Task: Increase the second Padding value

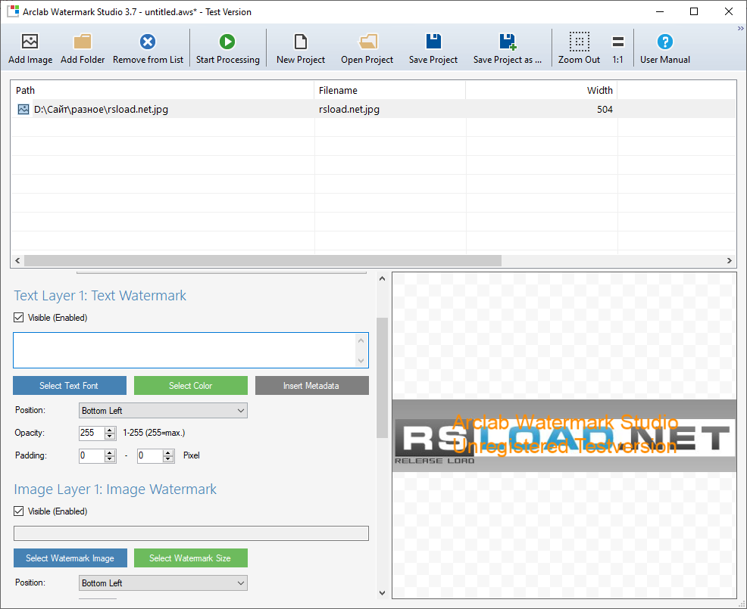Action: tap(168, 452)
